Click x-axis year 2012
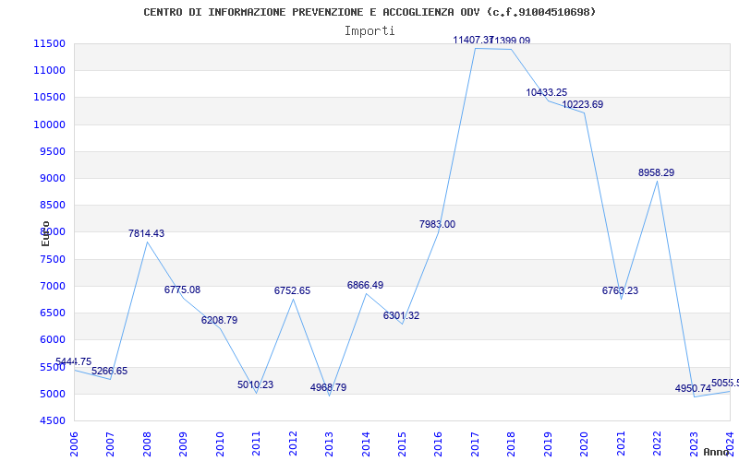739x461 pixels. coord(293,444)
